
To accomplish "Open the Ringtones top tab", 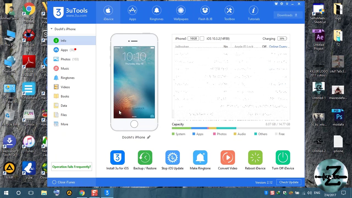I will [x=156, y=13].
